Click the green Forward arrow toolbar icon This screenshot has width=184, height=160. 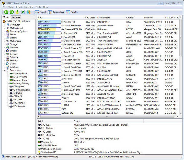pos(11,12)
